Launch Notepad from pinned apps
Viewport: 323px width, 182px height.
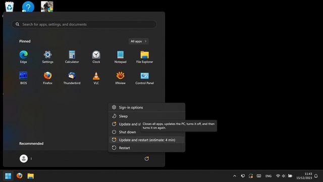120,57
